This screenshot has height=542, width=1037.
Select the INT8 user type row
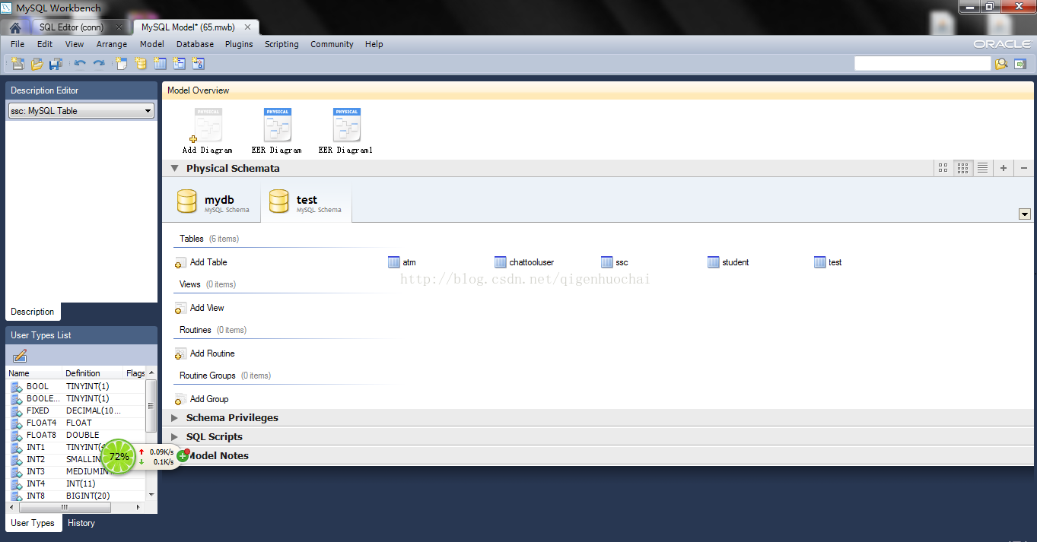(x=75, y=496)
